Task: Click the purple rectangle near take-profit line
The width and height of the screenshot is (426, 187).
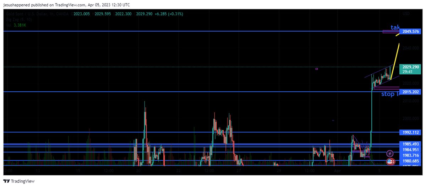Action: [391, 32]
